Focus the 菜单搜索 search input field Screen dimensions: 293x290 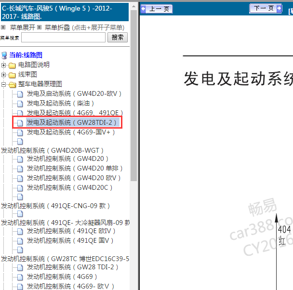coord(63,38)
